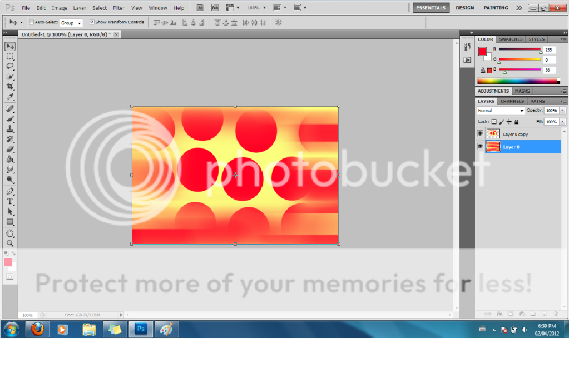This screenshot has height=378, width=569.
Task: Switch to the Channels tab
Action: coord(512,101)
